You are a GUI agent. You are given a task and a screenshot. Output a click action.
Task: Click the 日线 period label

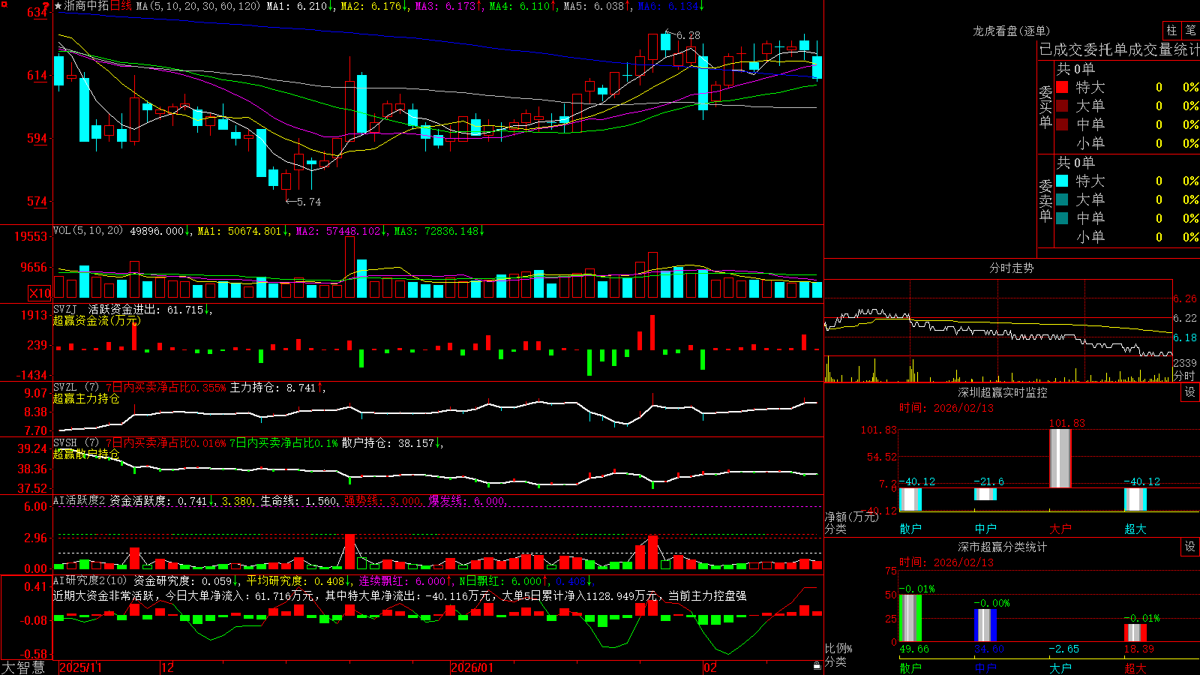tap(121, 6)
